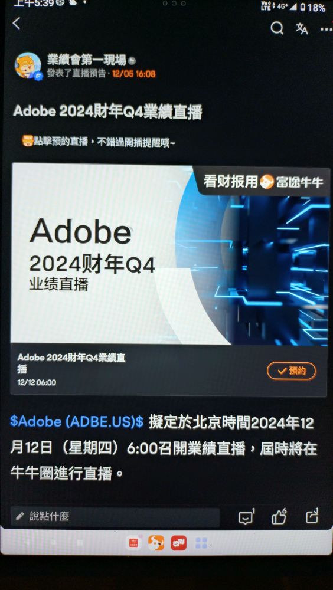Open search with the magnifier icon
The height and width of the screenshot is (590, 333).
[x=277, y=28]
